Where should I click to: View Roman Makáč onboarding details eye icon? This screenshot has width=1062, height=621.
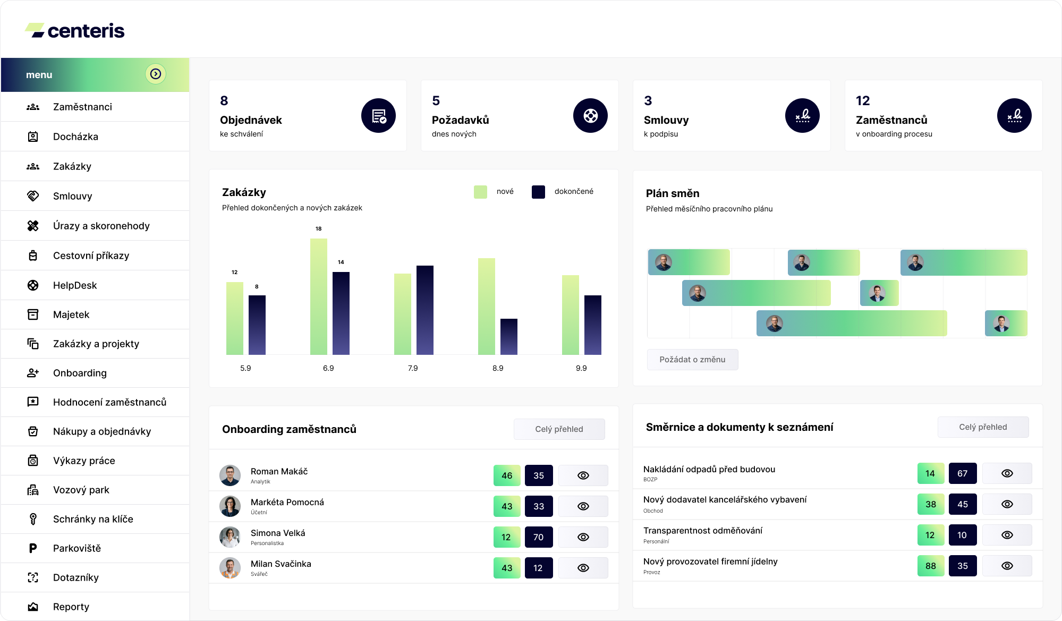pos(583,475)
